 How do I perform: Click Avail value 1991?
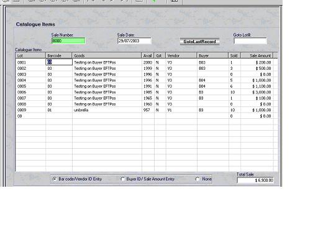[x=148, y=86]
